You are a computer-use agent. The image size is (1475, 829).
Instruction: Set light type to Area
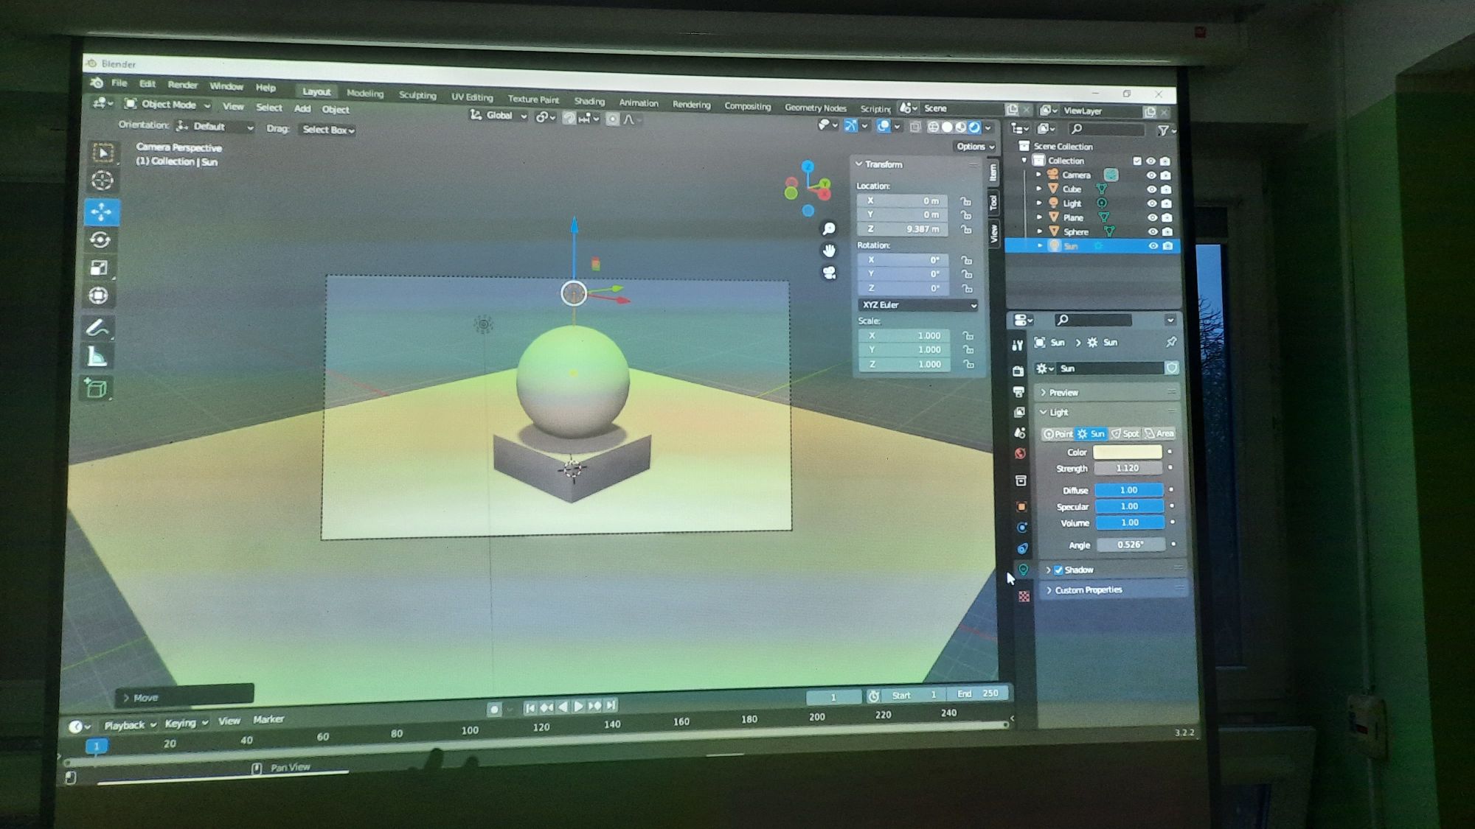pos(1159,433)
